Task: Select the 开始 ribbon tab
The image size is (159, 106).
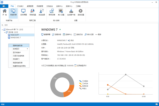Action: (12, 6)
